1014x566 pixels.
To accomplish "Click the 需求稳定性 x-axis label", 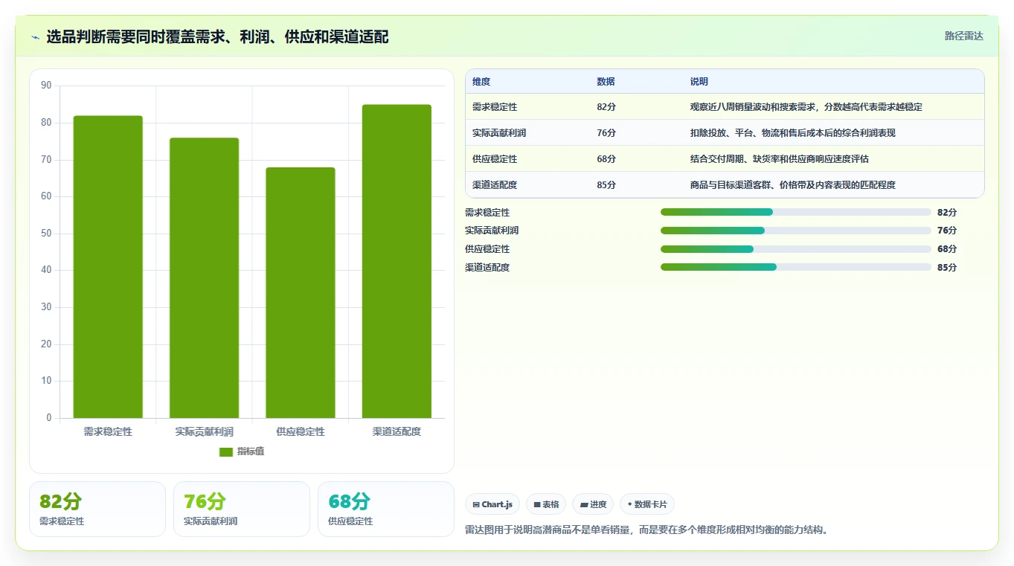I will (x=108, y=431).
